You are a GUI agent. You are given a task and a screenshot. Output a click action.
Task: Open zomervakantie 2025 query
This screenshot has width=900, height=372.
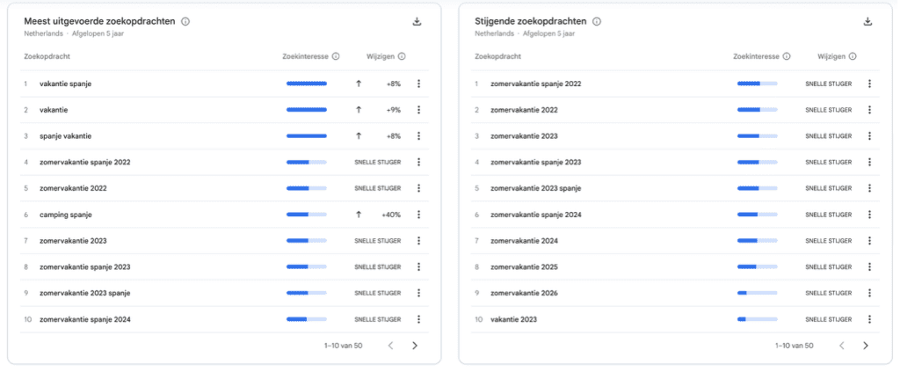pyautogui.click(x=524, y=267)
